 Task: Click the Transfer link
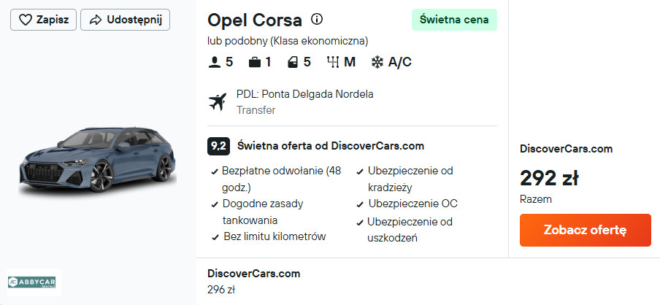256,110
